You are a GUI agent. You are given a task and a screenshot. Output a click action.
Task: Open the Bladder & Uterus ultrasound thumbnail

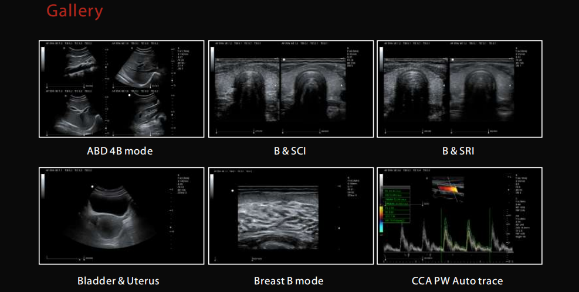click(x=121, y=216)
